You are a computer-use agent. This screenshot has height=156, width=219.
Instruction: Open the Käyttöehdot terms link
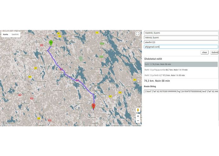click(x=136, y=125)
